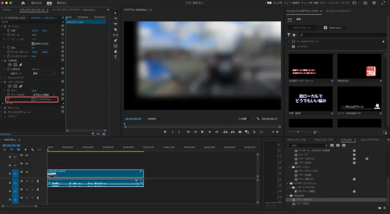Uncheck the 縦横比を固定 checkbox
This screenshot has height=214, width=390.
[x=33, y=43]
